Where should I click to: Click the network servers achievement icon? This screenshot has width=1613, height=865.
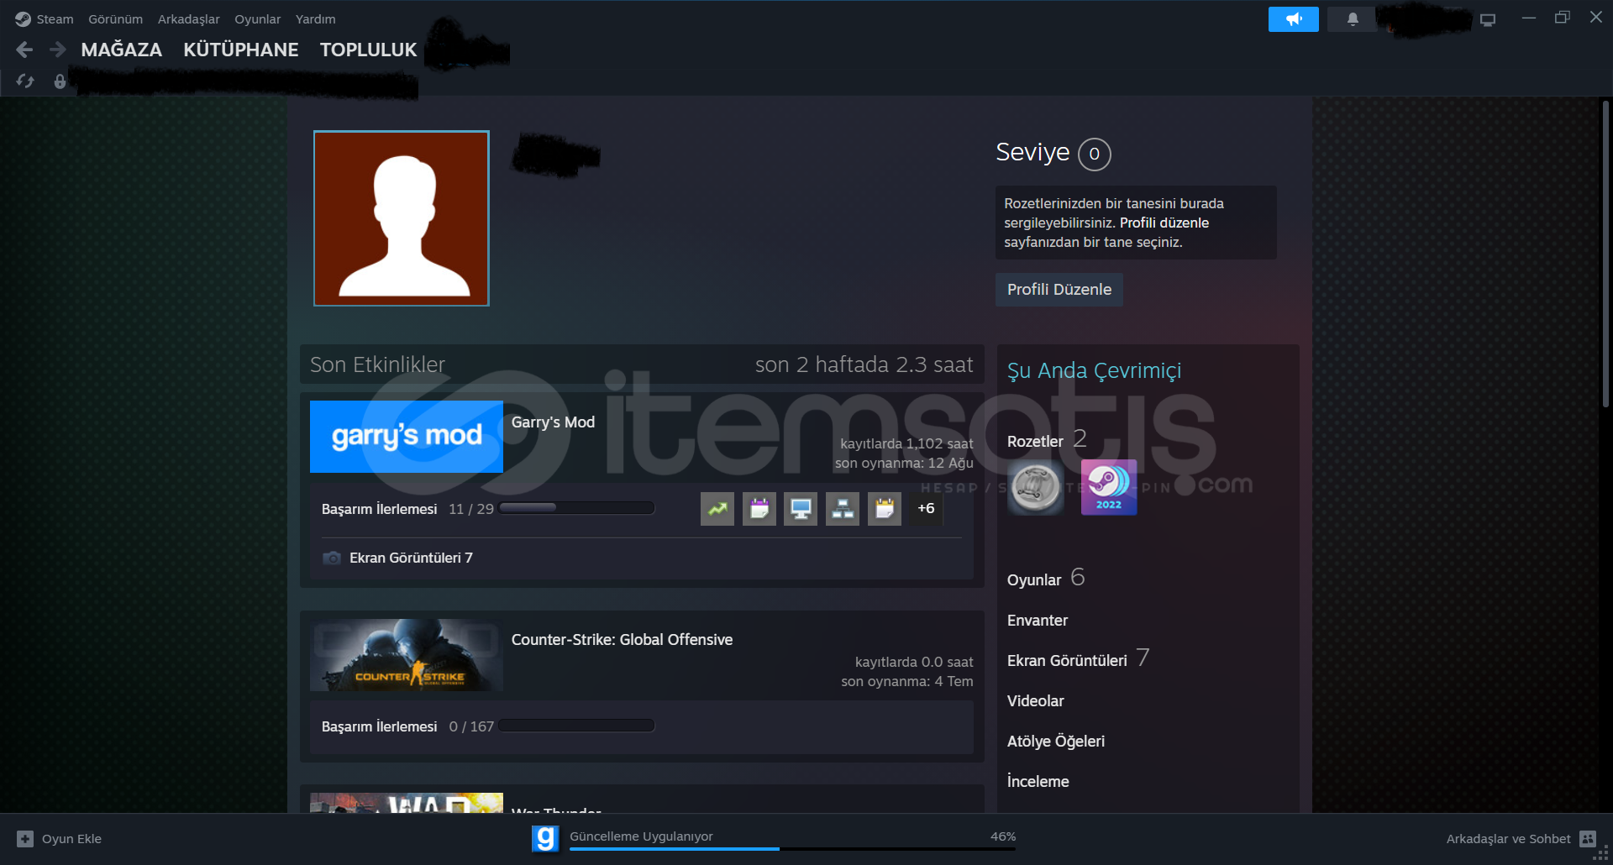tap(843, 509)
